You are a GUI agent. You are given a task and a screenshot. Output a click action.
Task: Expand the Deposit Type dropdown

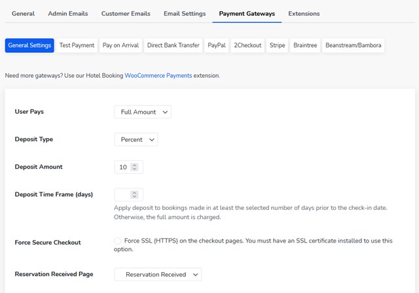136,139
